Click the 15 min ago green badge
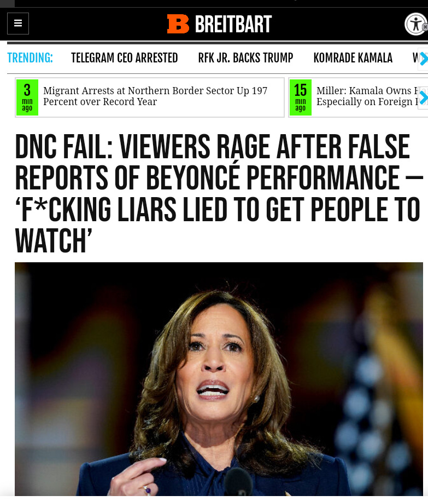Screen dimensions: 428x501 [301, 97]
